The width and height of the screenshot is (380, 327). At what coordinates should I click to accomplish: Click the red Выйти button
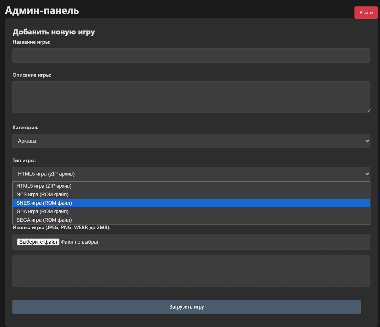[366, 13]
